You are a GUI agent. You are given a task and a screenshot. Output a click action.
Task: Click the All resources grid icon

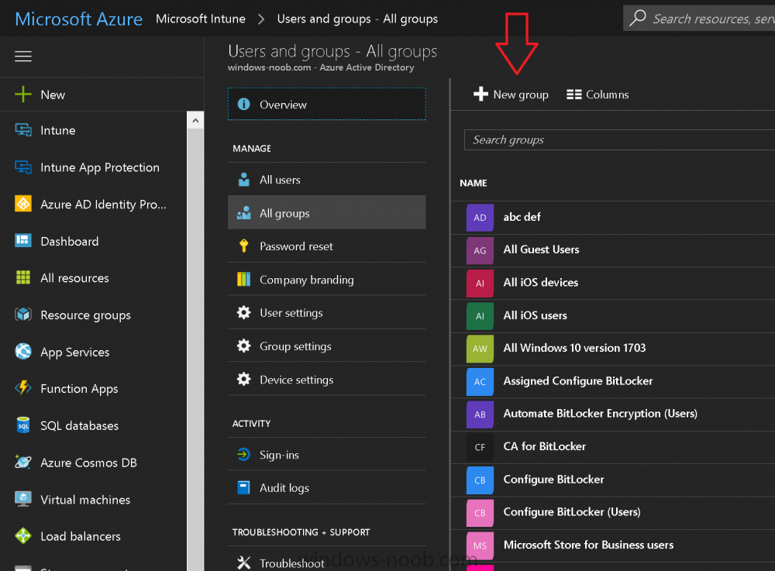pos(23,277)
